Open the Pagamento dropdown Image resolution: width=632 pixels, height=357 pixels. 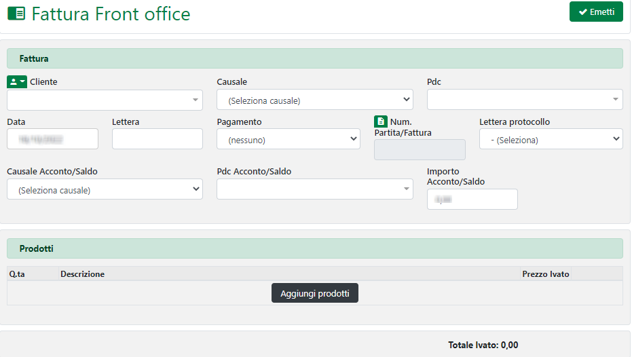point(288,140)
